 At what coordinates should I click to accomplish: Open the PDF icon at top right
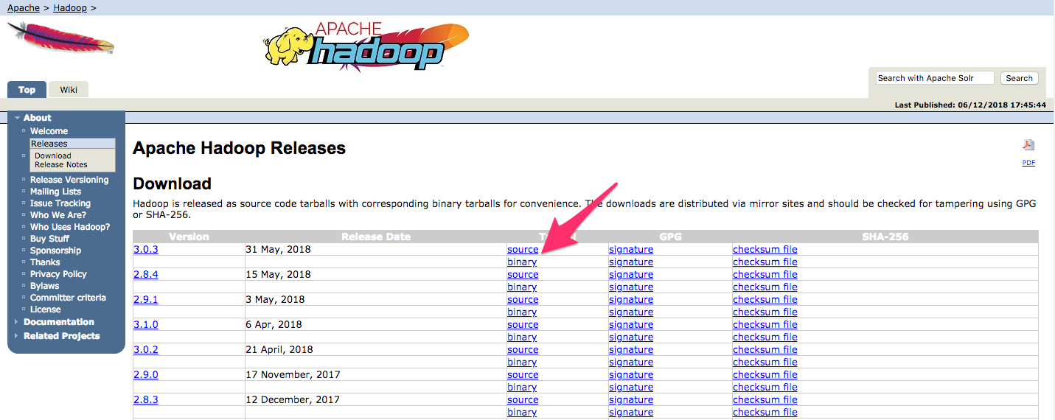point(1028,145)
